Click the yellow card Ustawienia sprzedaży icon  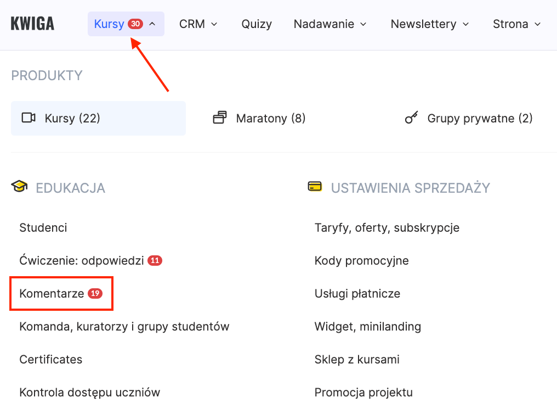tap(315, 187)
